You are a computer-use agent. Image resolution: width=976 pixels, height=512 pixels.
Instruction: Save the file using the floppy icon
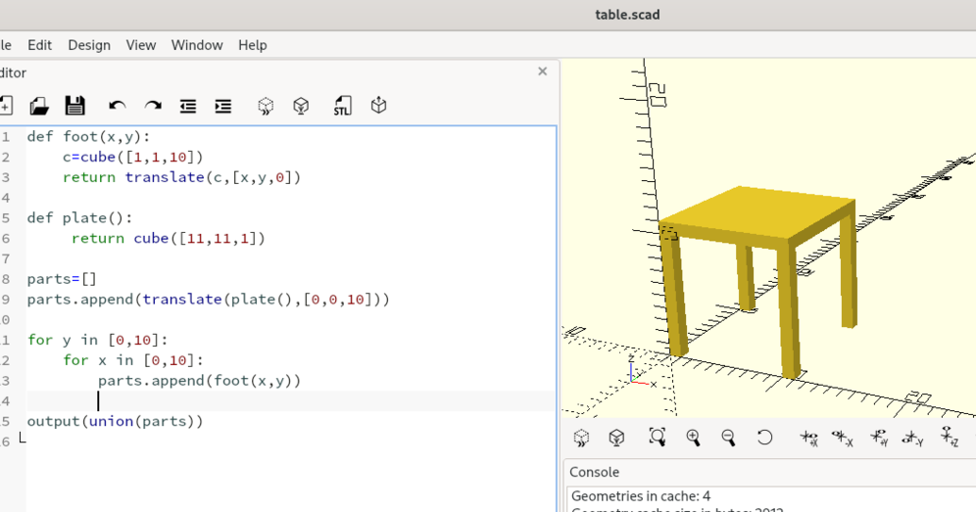pos(74,106)
